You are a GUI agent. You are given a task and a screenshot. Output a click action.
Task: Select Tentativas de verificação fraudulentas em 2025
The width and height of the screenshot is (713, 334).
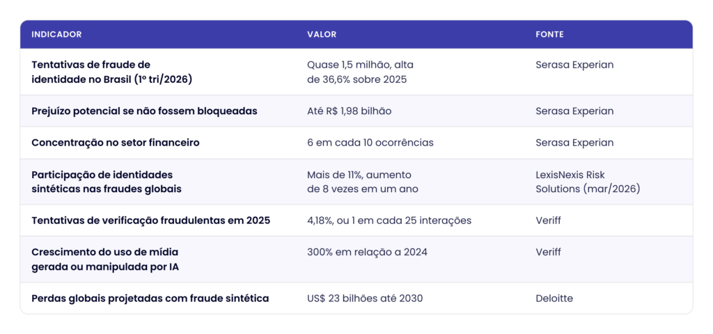tap(151, 221)
